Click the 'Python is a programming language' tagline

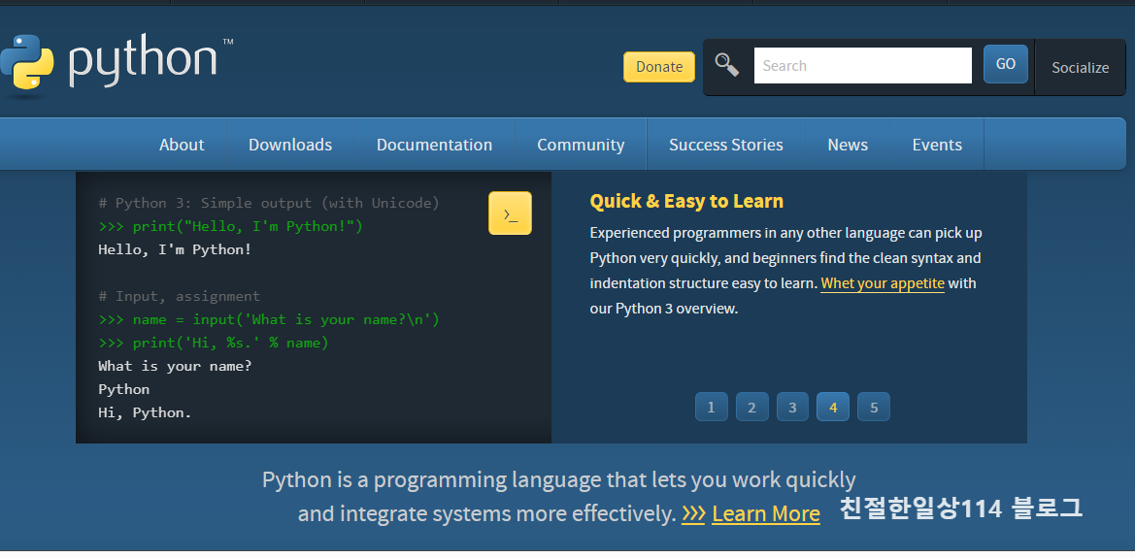(559, 497)
